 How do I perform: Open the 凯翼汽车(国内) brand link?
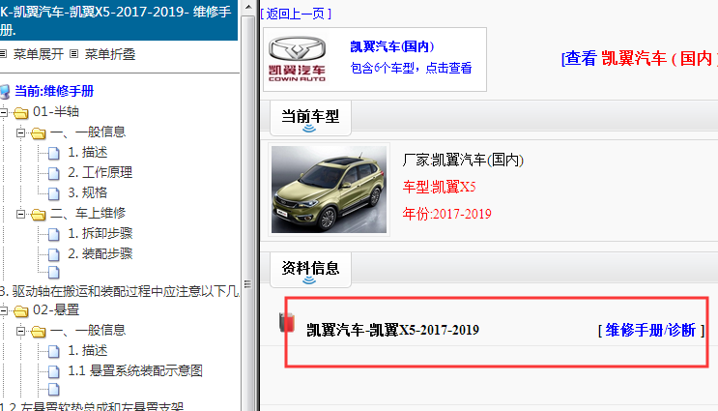(392, 46)
